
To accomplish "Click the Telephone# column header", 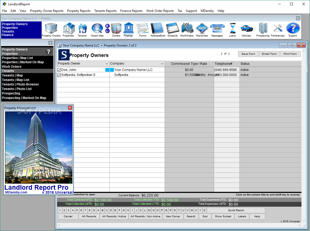I will click(227, 64).
